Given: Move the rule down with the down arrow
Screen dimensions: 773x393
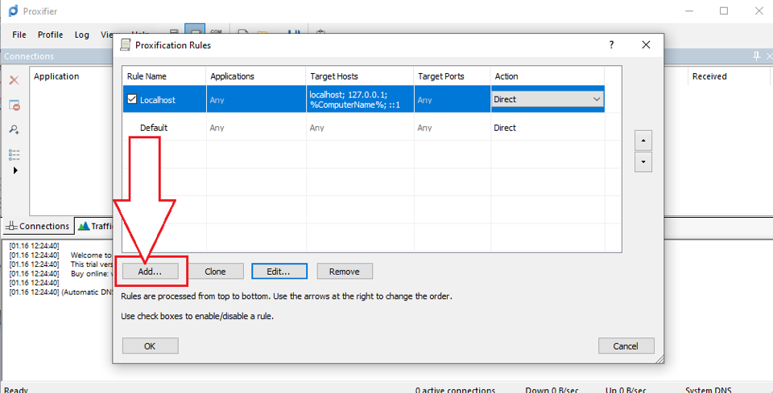Looking at the screenshot, I should click(x=643, y=162).
